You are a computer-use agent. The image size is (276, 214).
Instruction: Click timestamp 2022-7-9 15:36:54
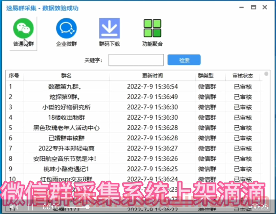click(x=152, y=87)
